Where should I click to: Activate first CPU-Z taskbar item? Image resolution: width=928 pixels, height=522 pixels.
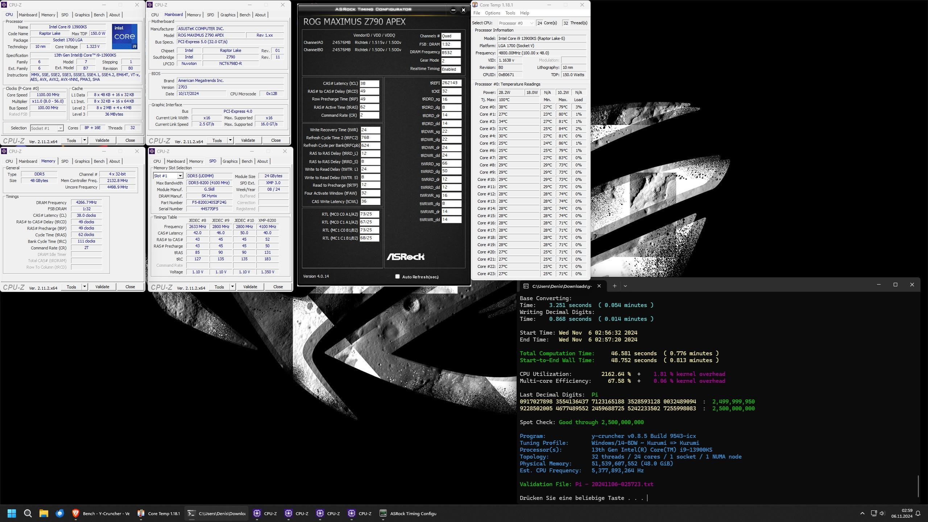[265, 513]
